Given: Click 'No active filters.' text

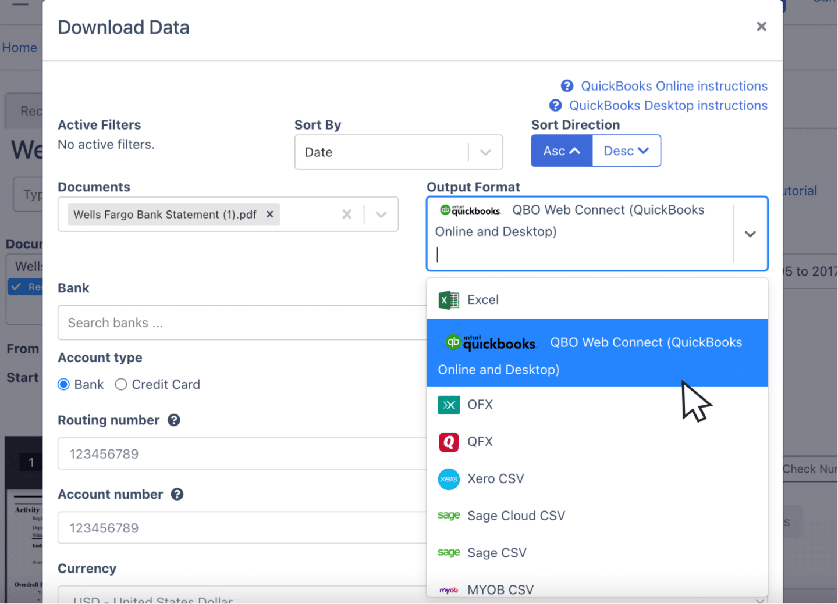Looking at the screenshot, I should (106, 145).
